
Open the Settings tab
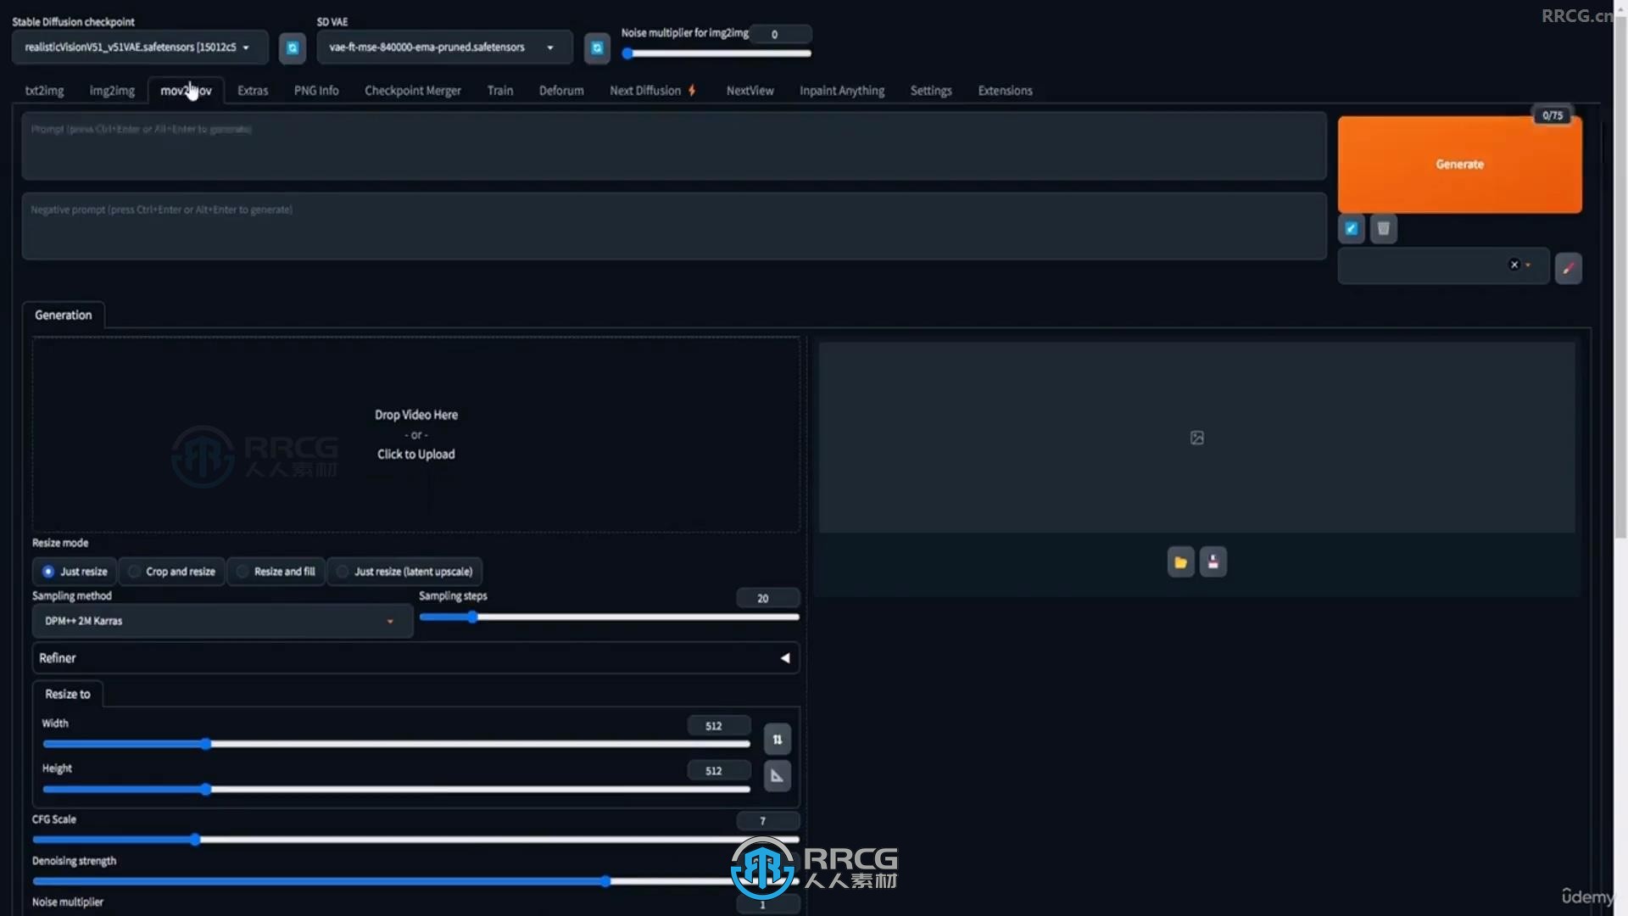coord(931,91)
